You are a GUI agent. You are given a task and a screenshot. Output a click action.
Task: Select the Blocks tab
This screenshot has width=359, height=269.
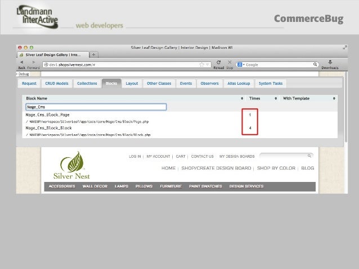click(x=111, y=84)
